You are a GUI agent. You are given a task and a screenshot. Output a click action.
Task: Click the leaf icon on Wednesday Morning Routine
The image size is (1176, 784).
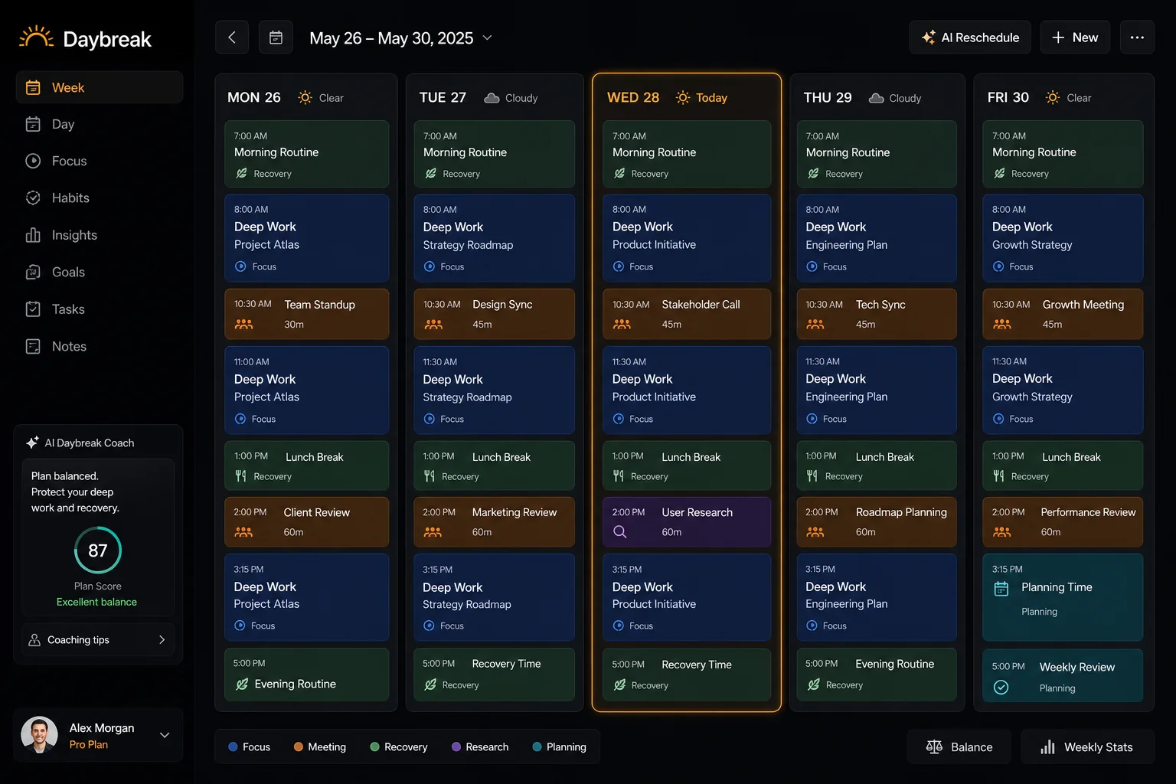click(619, 174)
